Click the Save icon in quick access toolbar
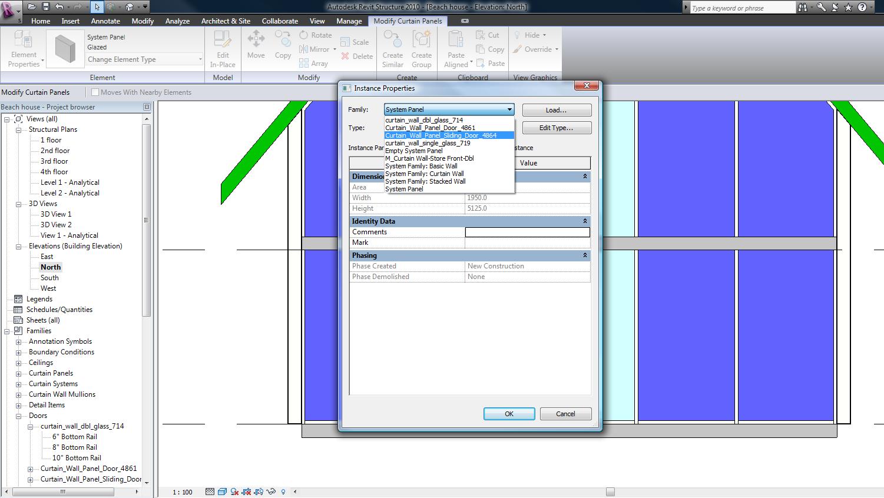884x498 pixels. pos(46,7)
